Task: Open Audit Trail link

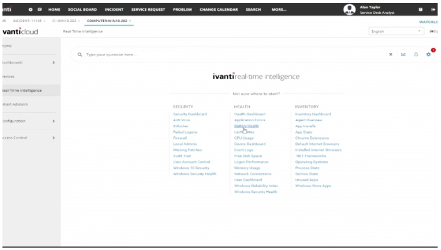Action: click(182, 156)
